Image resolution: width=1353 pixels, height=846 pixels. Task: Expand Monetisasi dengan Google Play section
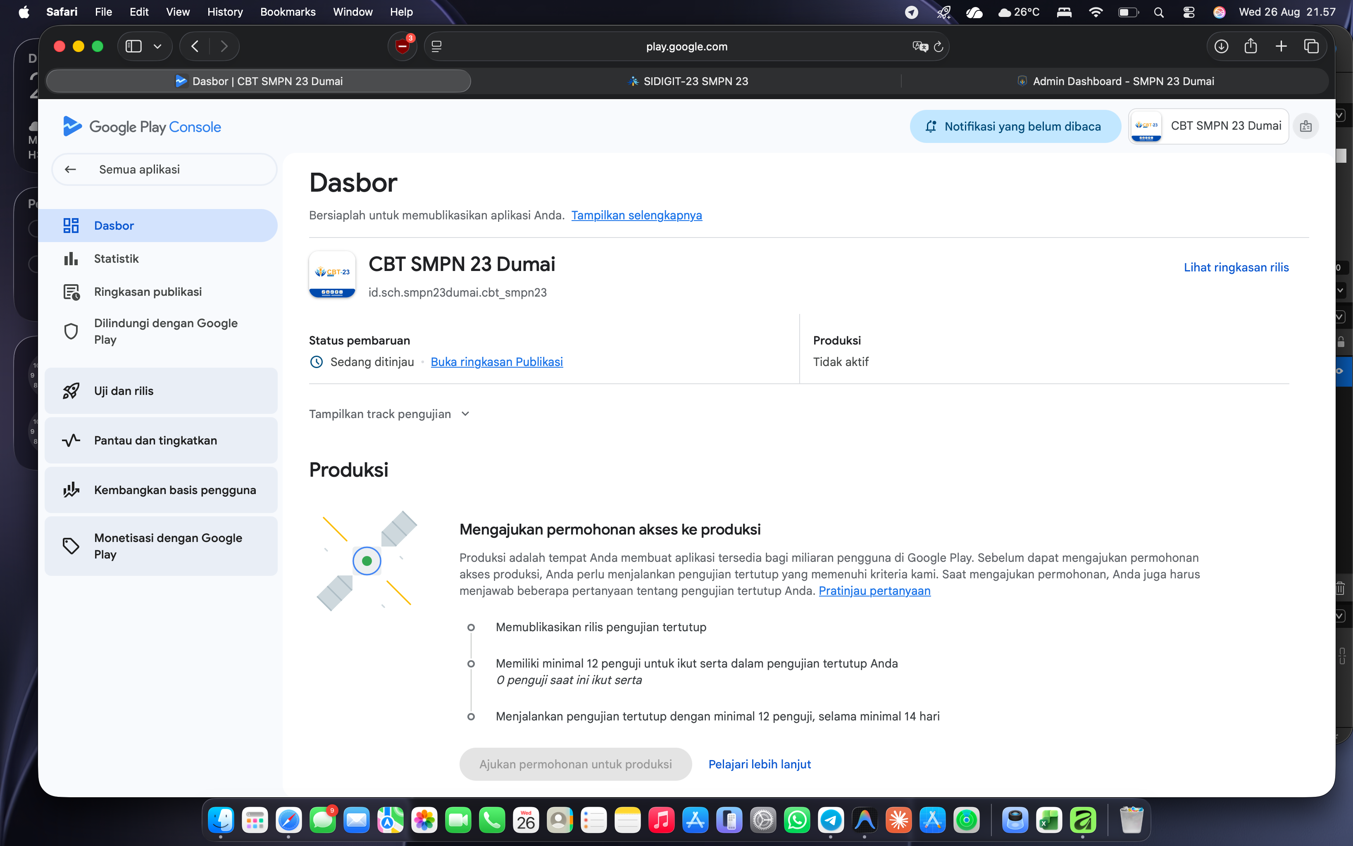tap(161, 546)
